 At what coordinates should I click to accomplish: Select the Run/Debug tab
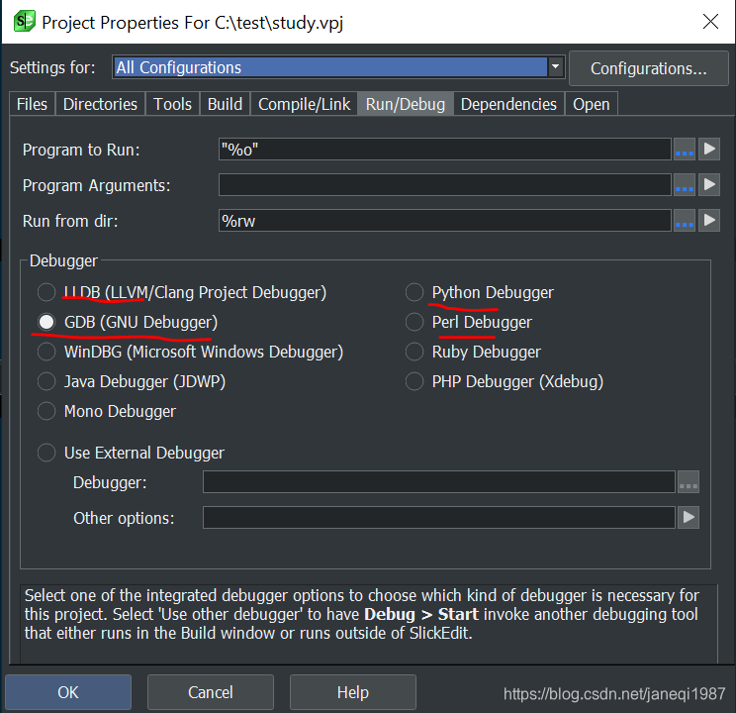coord(406,104)
